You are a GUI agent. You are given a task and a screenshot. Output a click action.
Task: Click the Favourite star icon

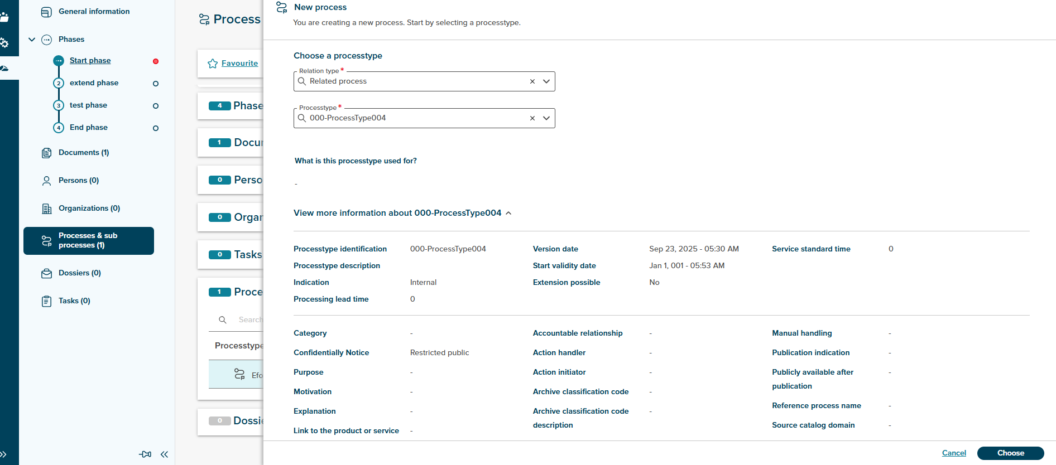pos(213,64)
